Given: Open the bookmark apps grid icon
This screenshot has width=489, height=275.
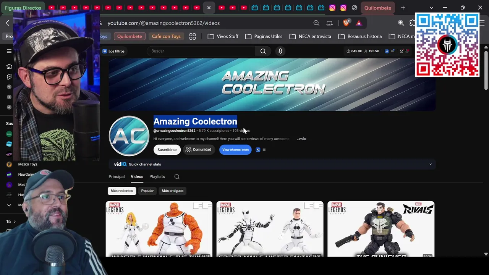Looking at the screenshot, I should pos(193,36).
